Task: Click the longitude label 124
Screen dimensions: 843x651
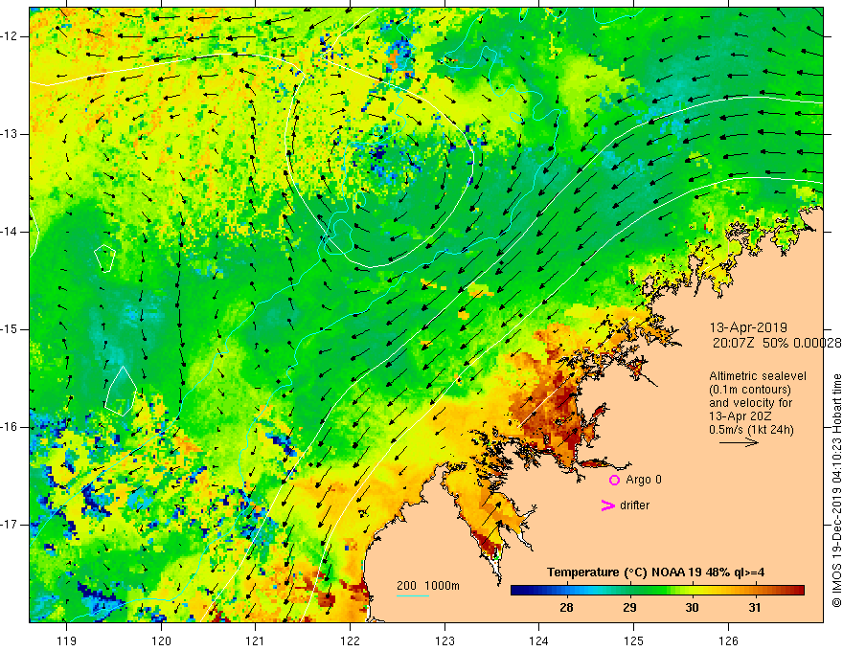Action: [538, 640]
